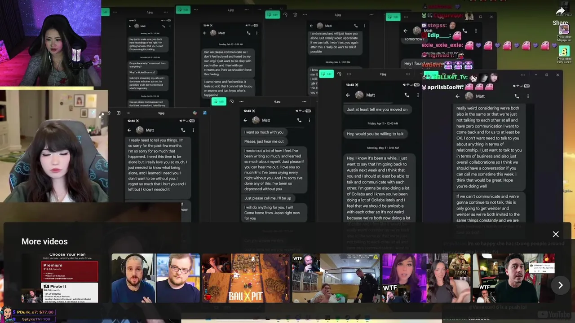Click Edit in the 1.jpg window

coord(106,12)
